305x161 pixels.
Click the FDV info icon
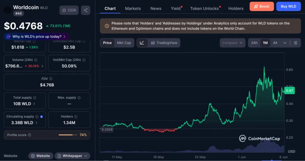point(51,79)
